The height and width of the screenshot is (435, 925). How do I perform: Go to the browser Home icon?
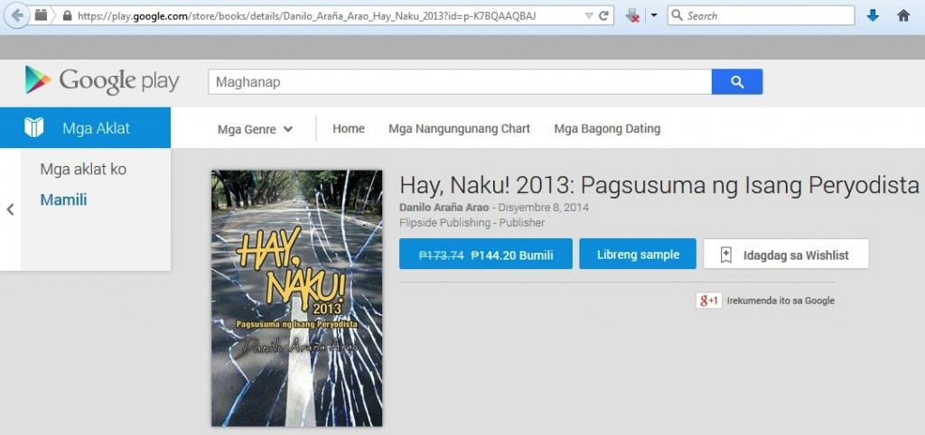pos(903,16)
